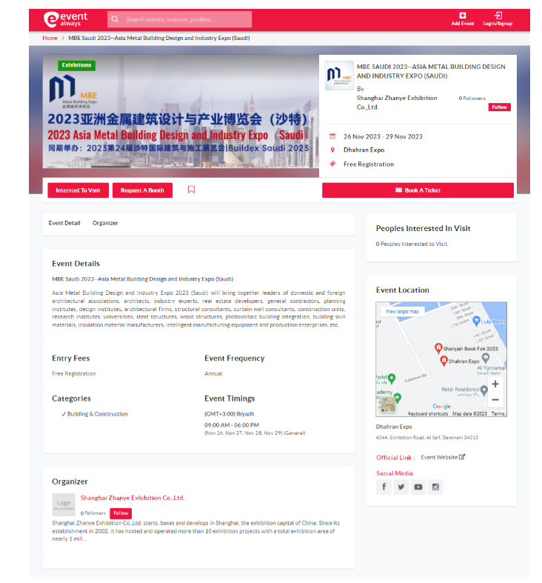Open Add Event from the header
The width and height of the screenshot is (542, 583).
tap(462, 19)
